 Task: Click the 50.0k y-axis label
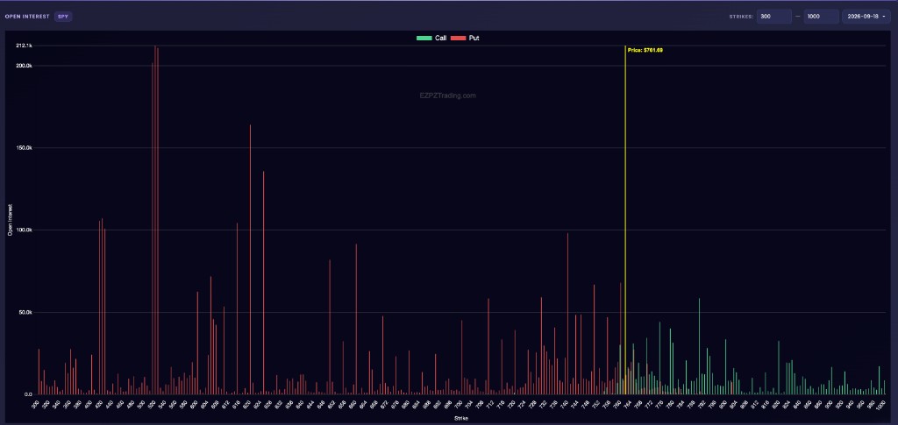25,312
